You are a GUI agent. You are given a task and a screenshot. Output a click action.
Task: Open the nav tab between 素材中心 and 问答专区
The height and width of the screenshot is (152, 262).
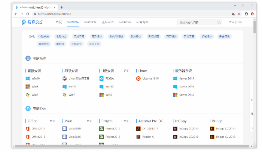125,22
